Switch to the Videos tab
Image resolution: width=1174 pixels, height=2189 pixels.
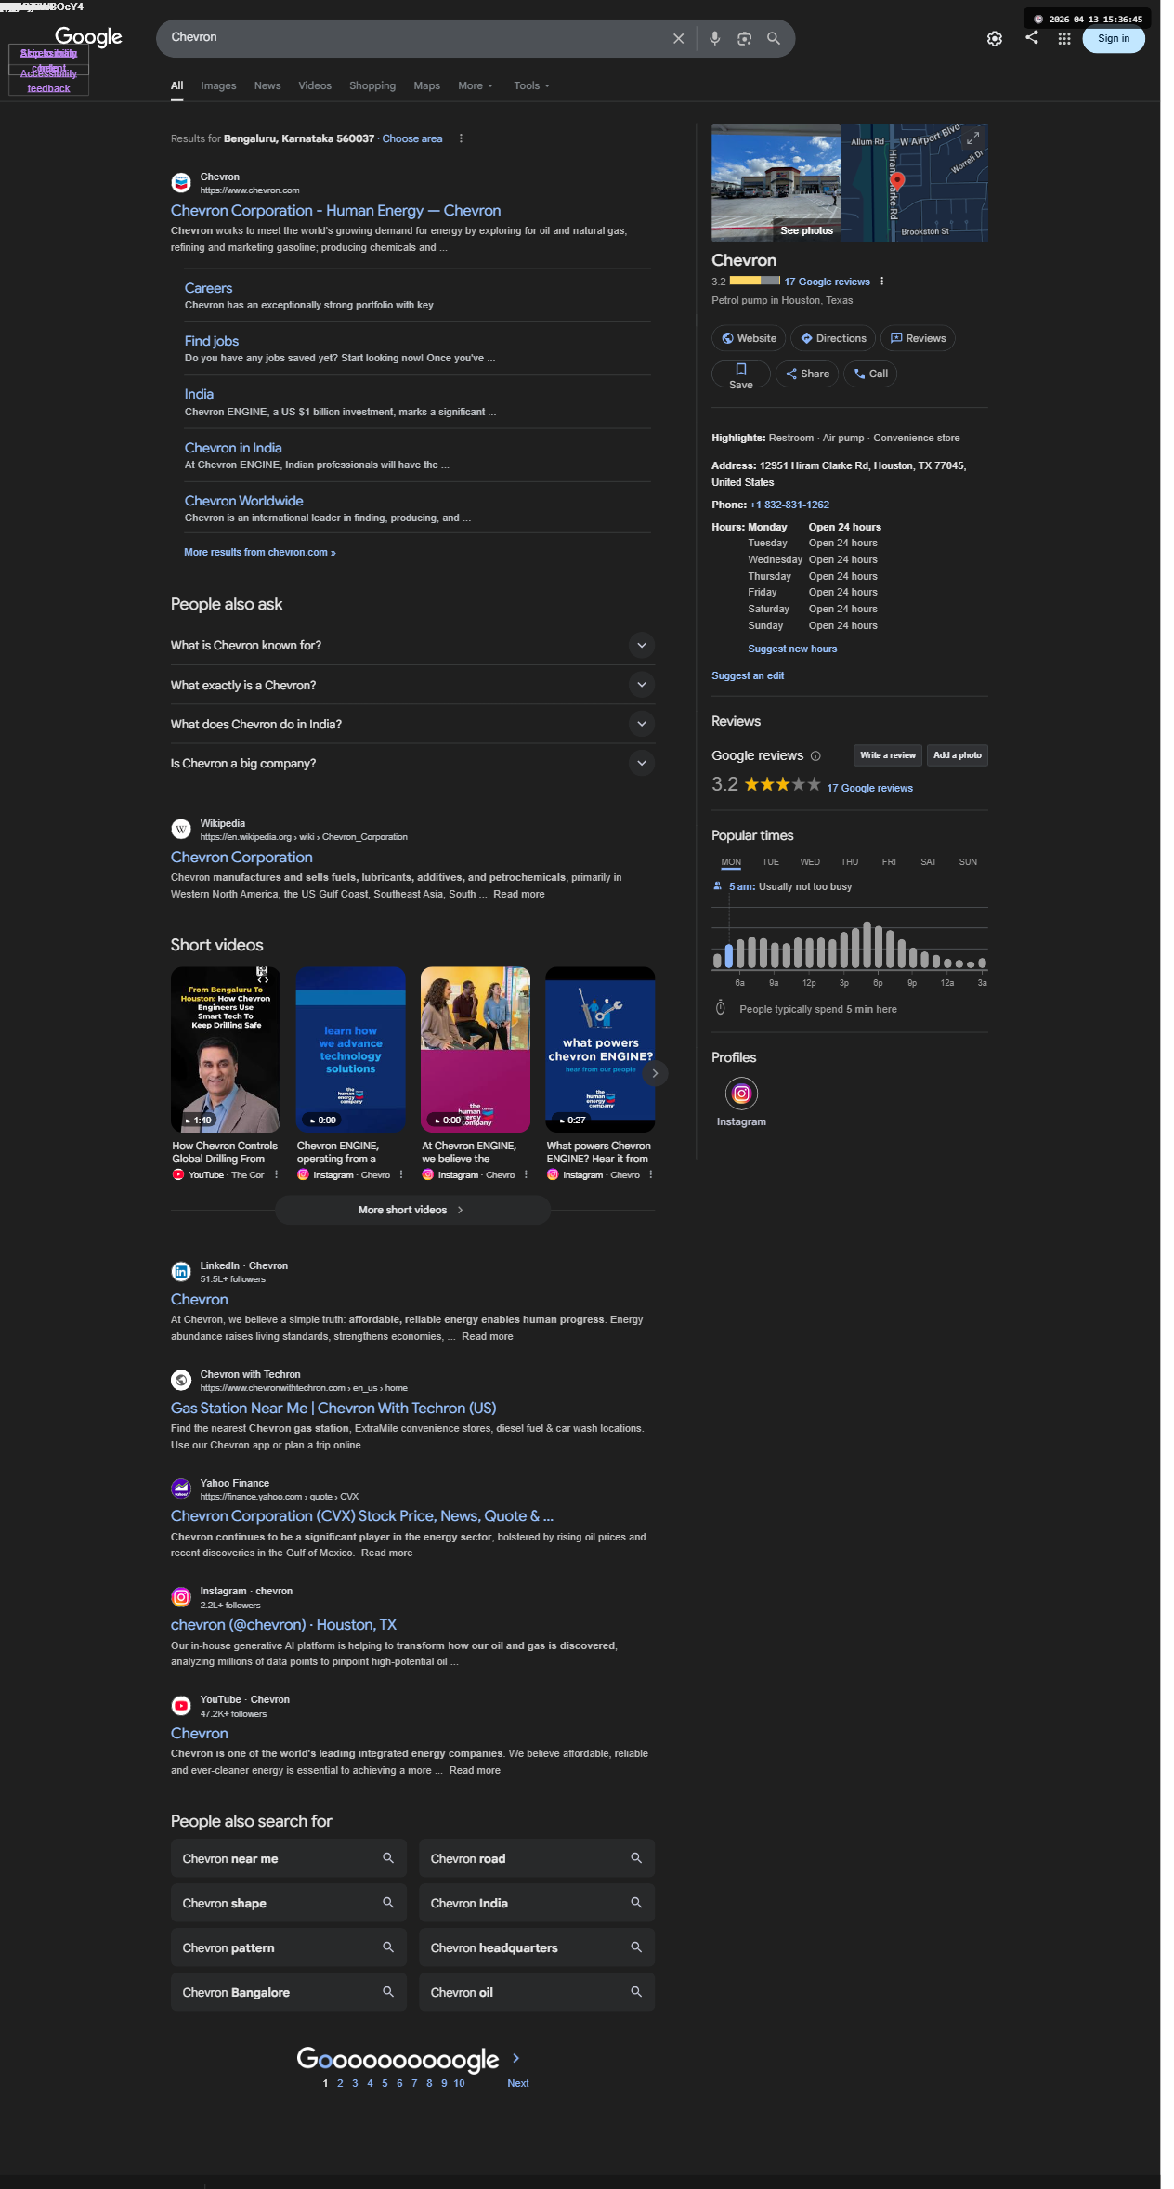click(x=315, y=85)
